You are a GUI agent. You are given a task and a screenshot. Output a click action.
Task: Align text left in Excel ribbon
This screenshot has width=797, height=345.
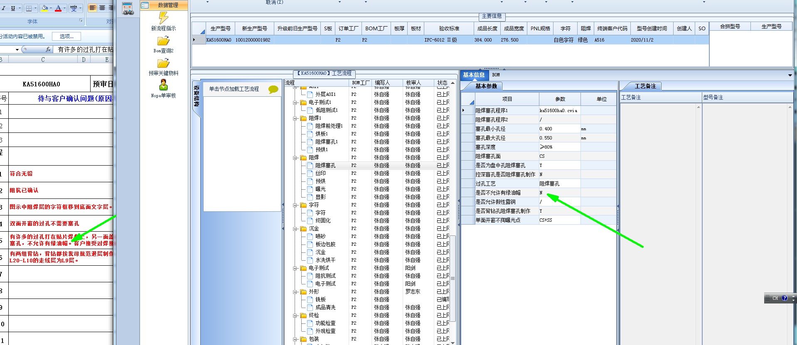click(x=92, y=8)
